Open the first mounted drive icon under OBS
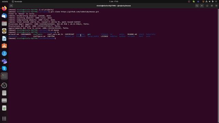Screen dimensions: 219x123 point(4,93)
